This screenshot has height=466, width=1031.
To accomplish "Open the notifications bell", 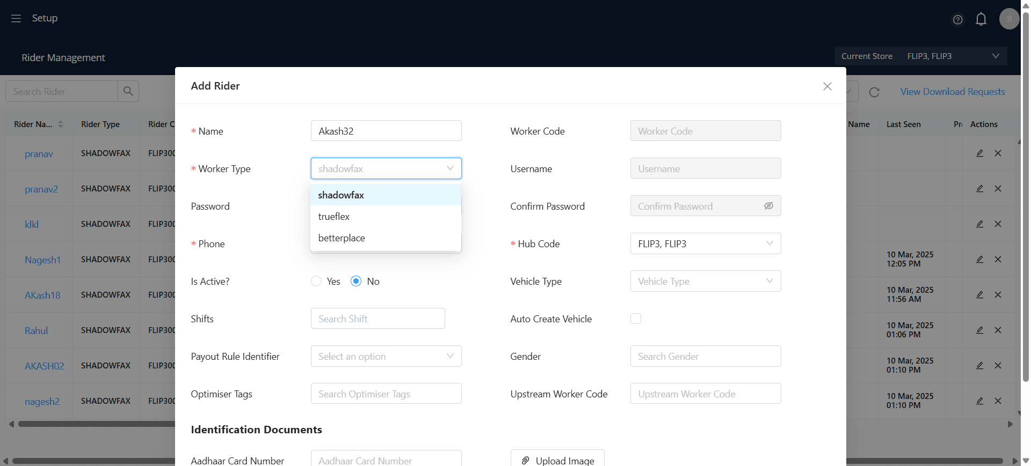I will 981,19.
